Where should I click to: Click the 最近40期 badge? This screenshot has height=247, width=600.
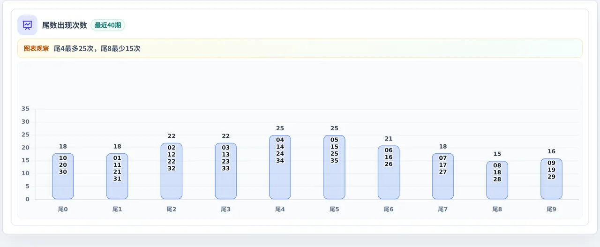[x=108, y=25]
